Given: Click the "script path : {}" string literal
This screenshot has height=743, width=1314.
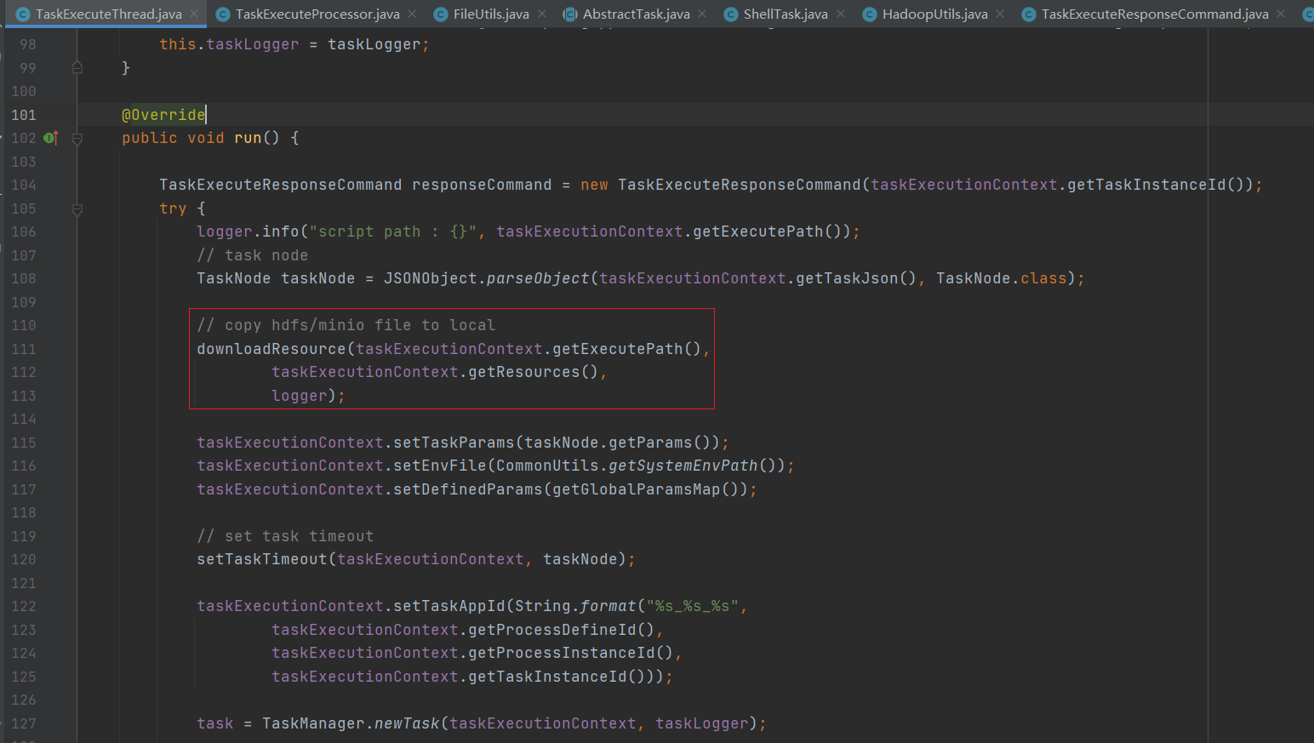Looking at the screenshot, I should tap(392, 231).
